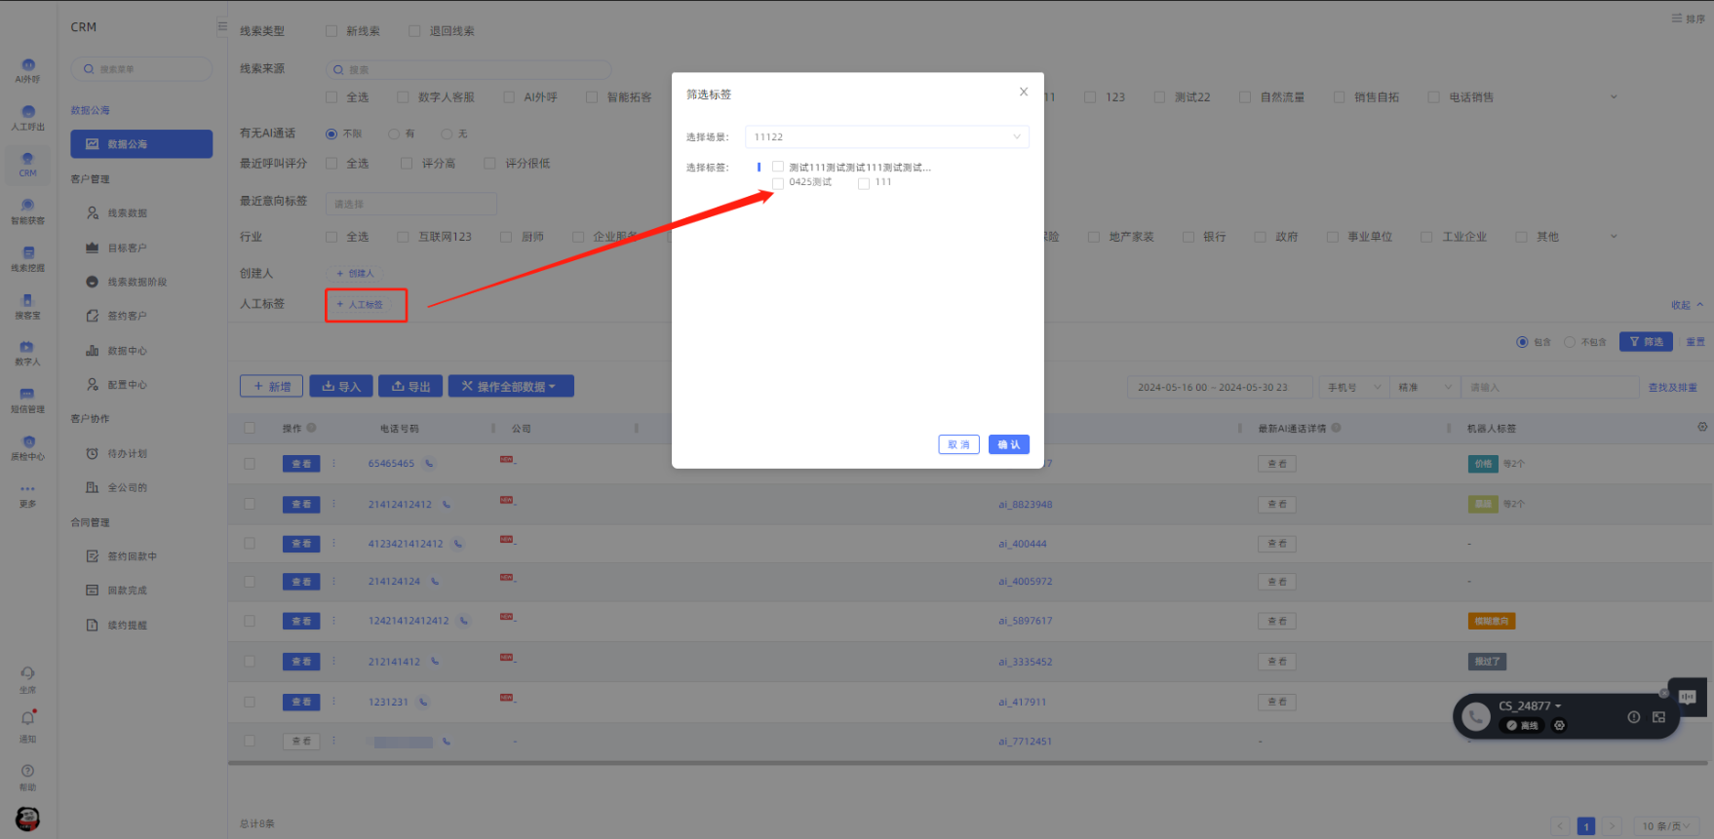Open the 操作全部数据 dropdown button
This screenshot has width=1714, height=839.
point(510,387)
